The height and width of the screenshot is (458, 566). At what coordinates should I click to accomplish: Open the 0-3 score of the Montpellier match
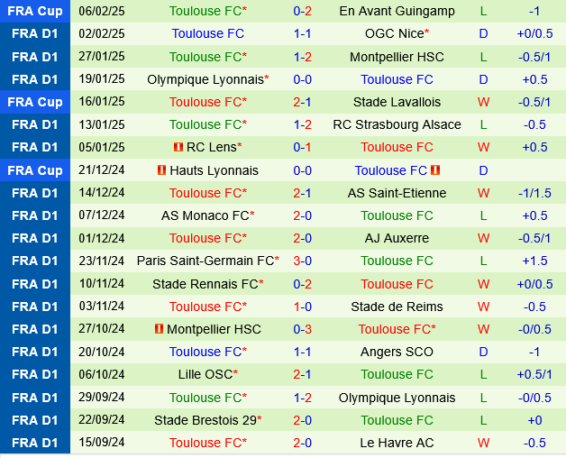(302, 329)
